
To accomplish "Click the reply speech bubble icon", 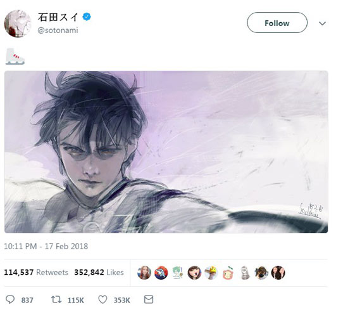I will pyautogui.click(x=10, y=299).
